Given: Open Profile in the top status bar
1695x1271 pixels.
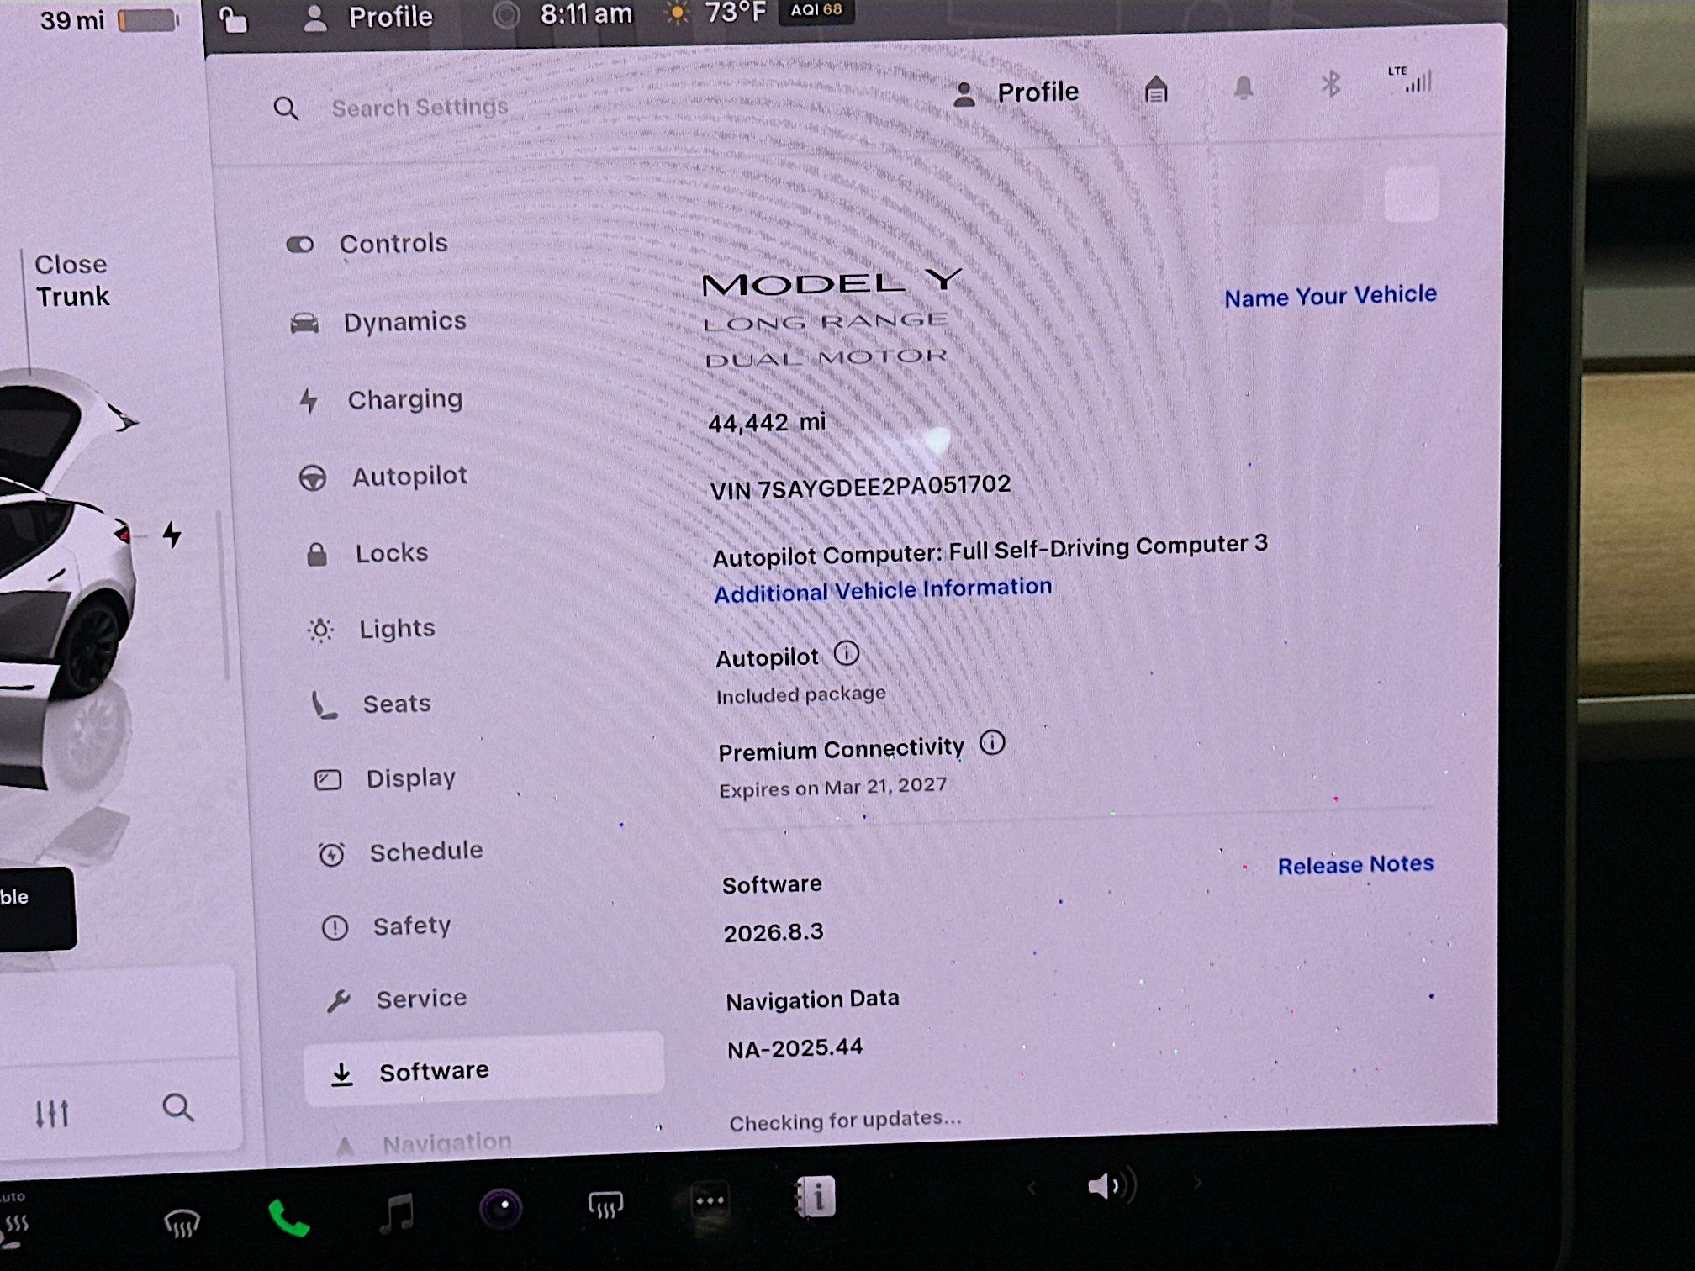Looking at the screenshot, I should [x=367, y=17].
